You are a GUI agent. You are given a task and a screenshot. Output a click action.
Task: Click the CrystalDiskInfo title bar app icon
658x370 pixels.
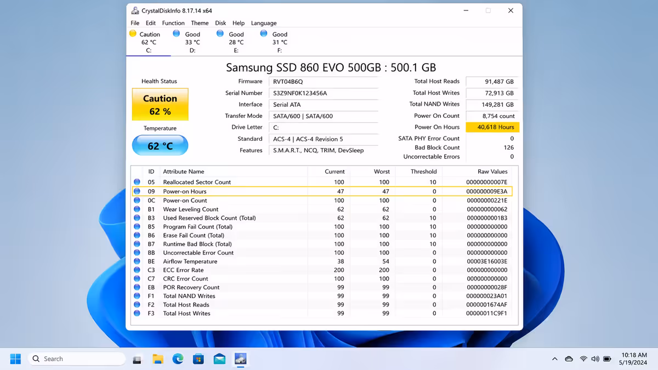pyautogui.click(x=135, y=10)
